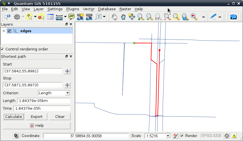The height and width of the screenshot is (141, 243).
Task: Undock the Layers panel
Action: tap(67, 24)
